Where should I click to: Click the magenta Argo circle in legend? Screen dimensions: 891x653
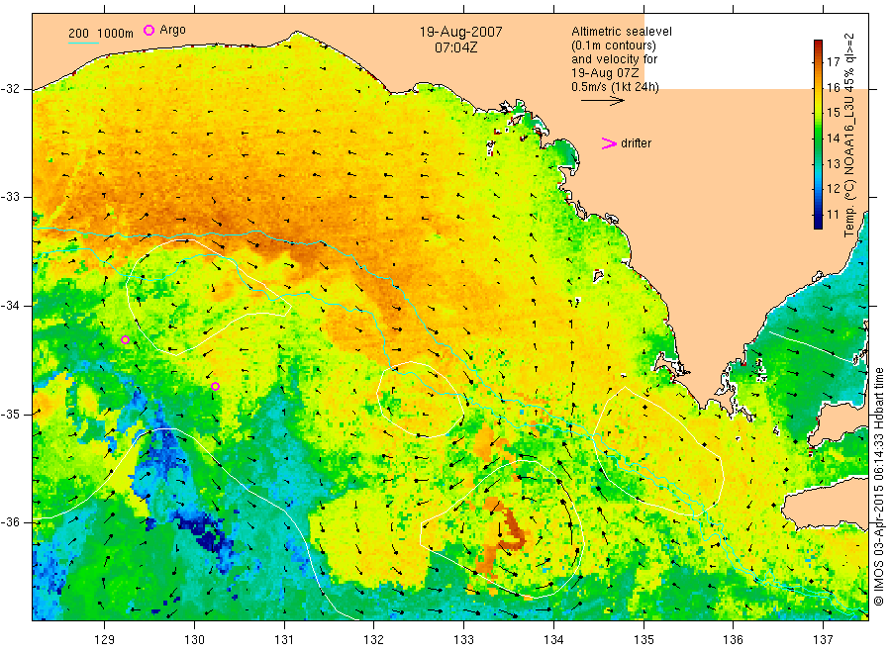tap(148, 31)
